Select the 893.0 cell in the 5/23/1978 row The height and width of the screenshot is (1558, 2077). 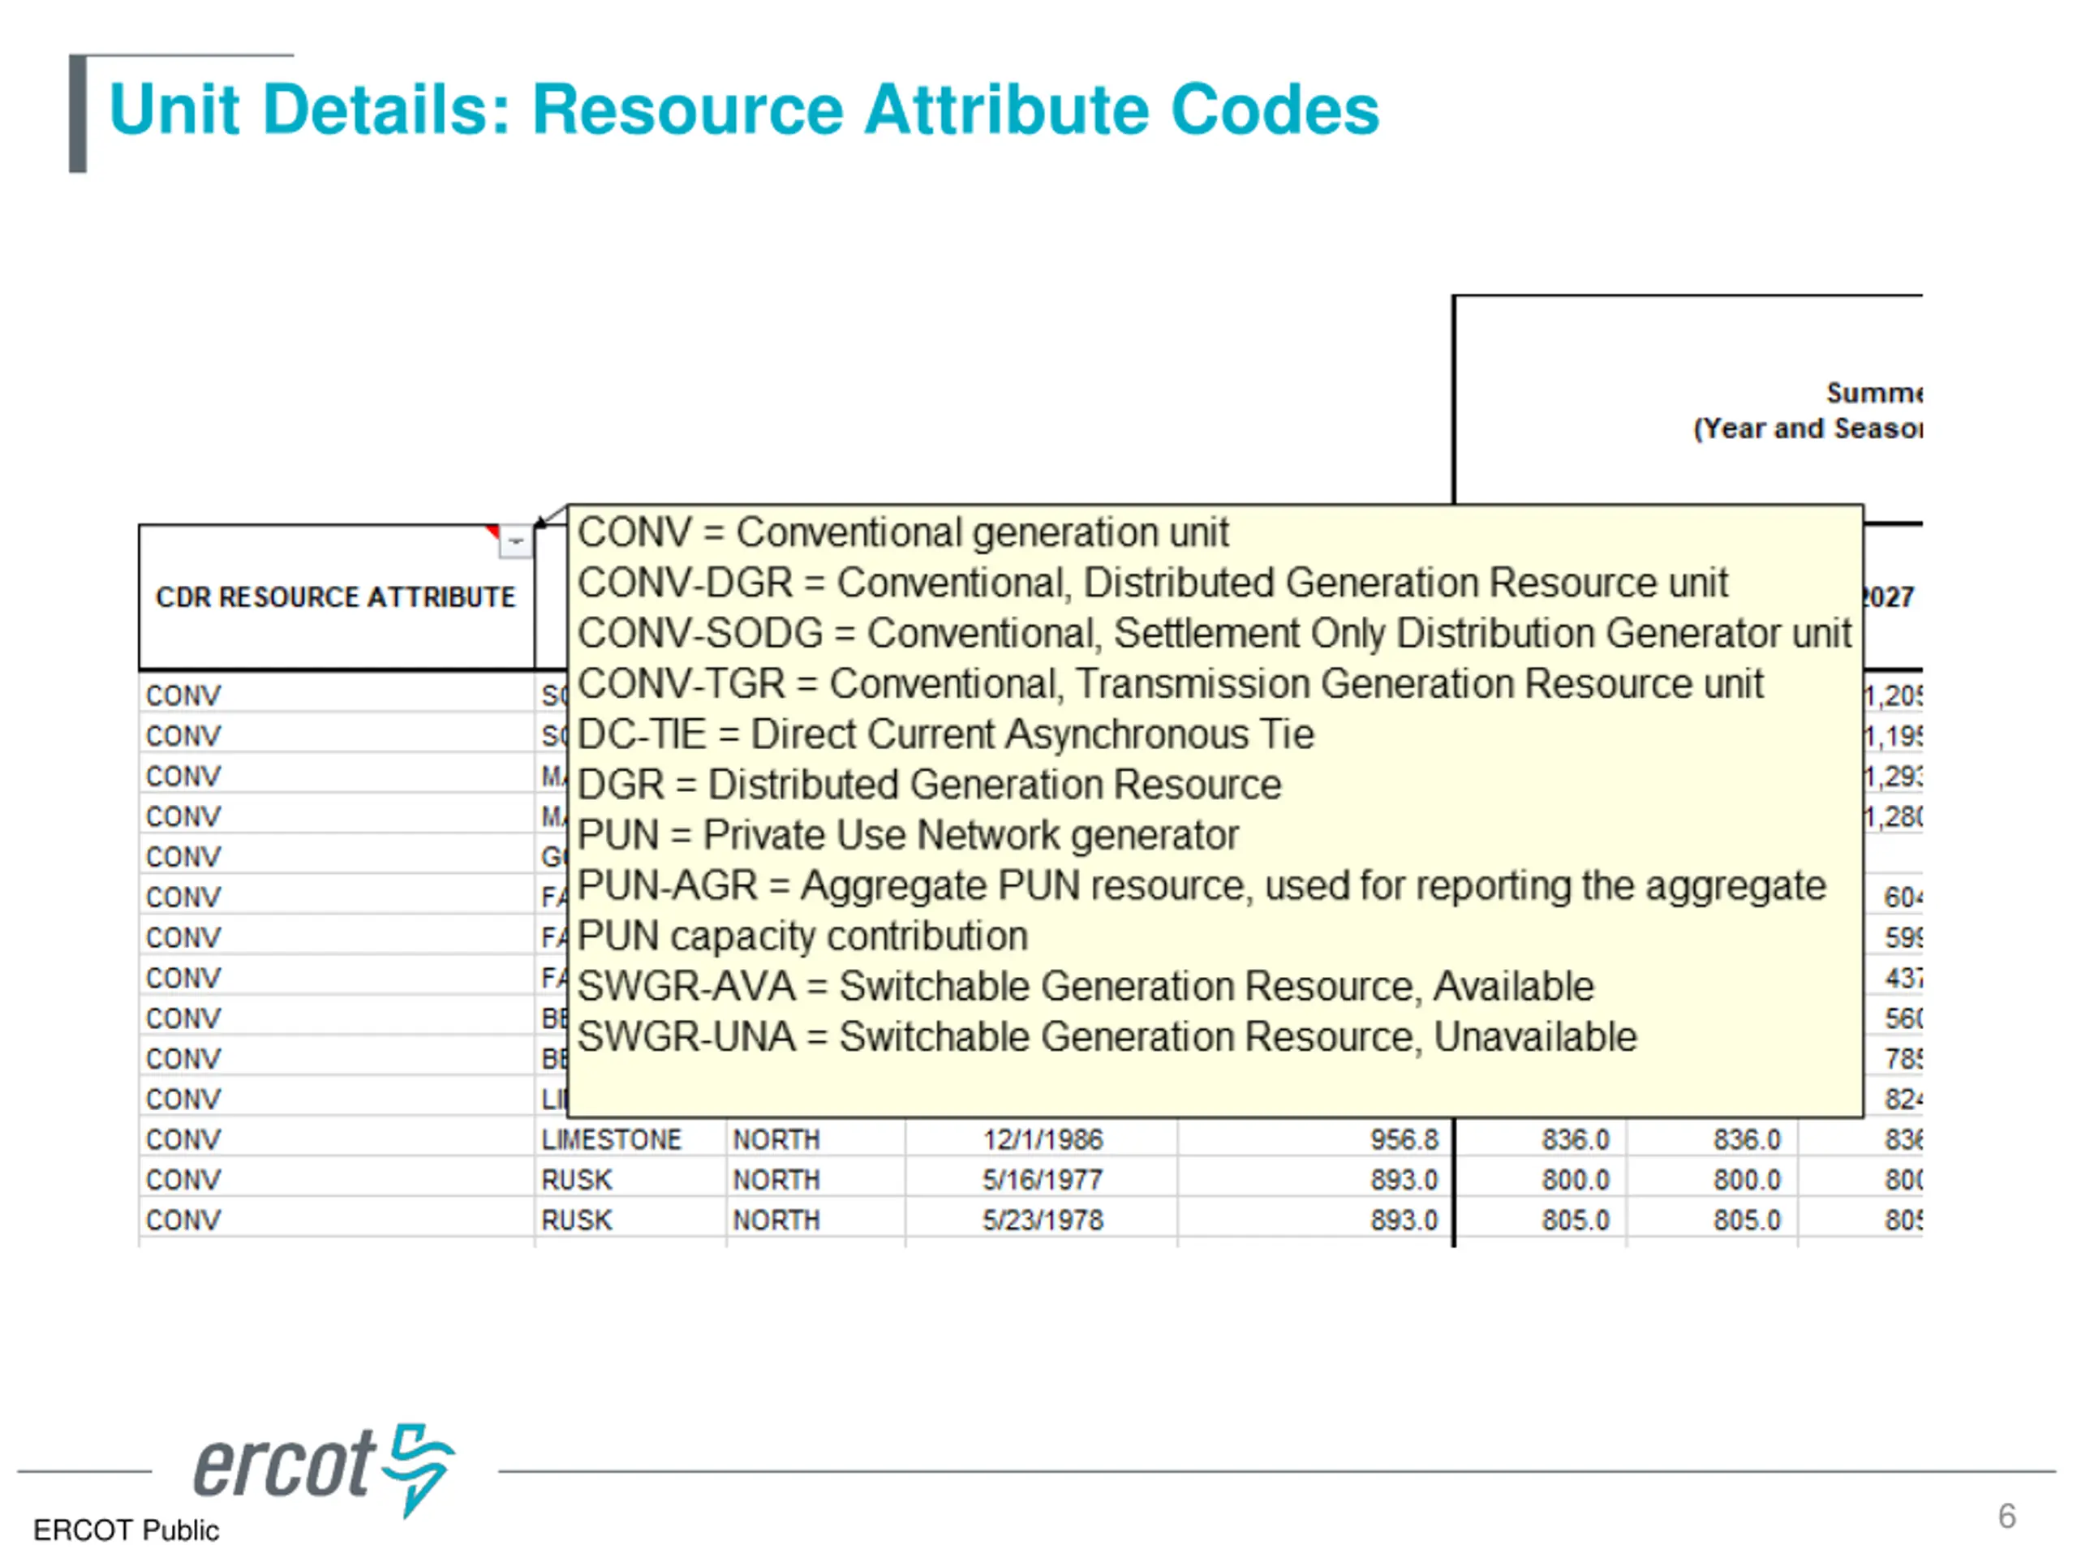tap(1314, 1220)
